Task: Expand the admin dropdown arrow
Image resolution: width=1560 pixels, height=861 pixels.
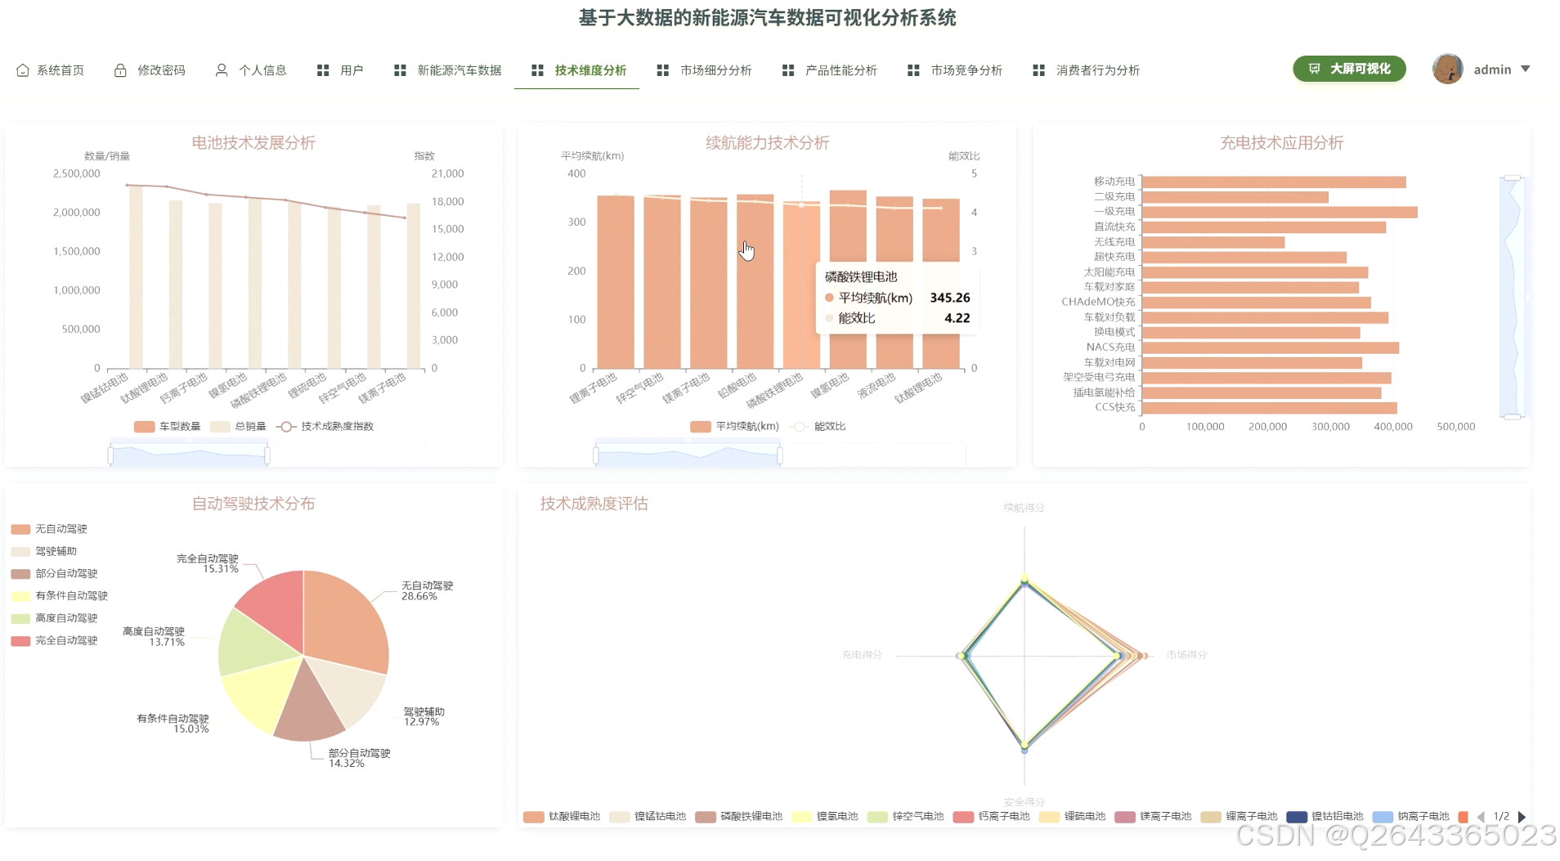Action: point(1525,69)
